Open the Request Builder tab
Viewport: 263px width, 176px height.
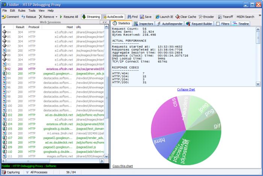pyautogui.click(x=199, y=24)
